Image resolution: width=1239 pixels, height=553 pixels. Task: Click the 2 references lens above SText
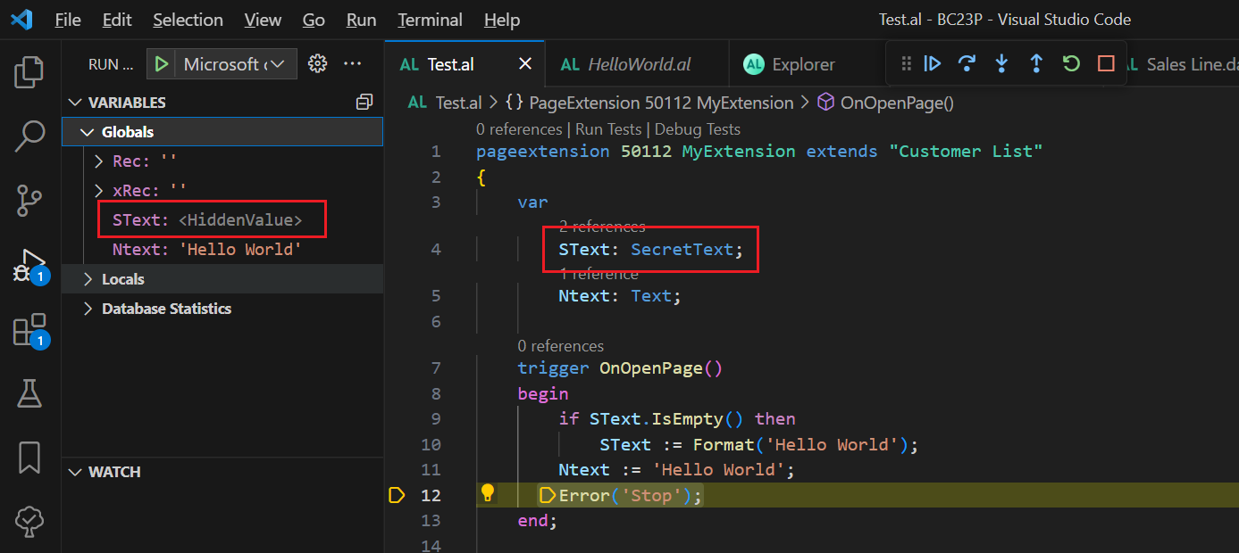[x=602, y=227]
